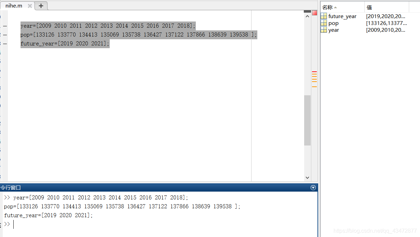The width and height of the screenshot is (420, 237).
Task: Select future_year variable in workspace
Action: coord(342,16)
